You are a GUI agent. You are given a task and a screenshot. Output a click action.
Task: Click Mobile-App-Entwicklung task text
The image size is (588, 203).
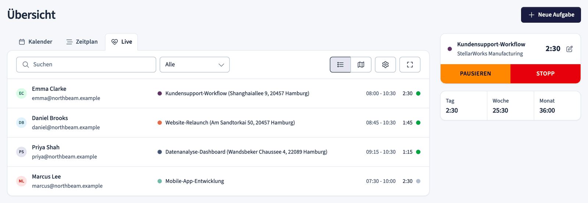(195, 181)
